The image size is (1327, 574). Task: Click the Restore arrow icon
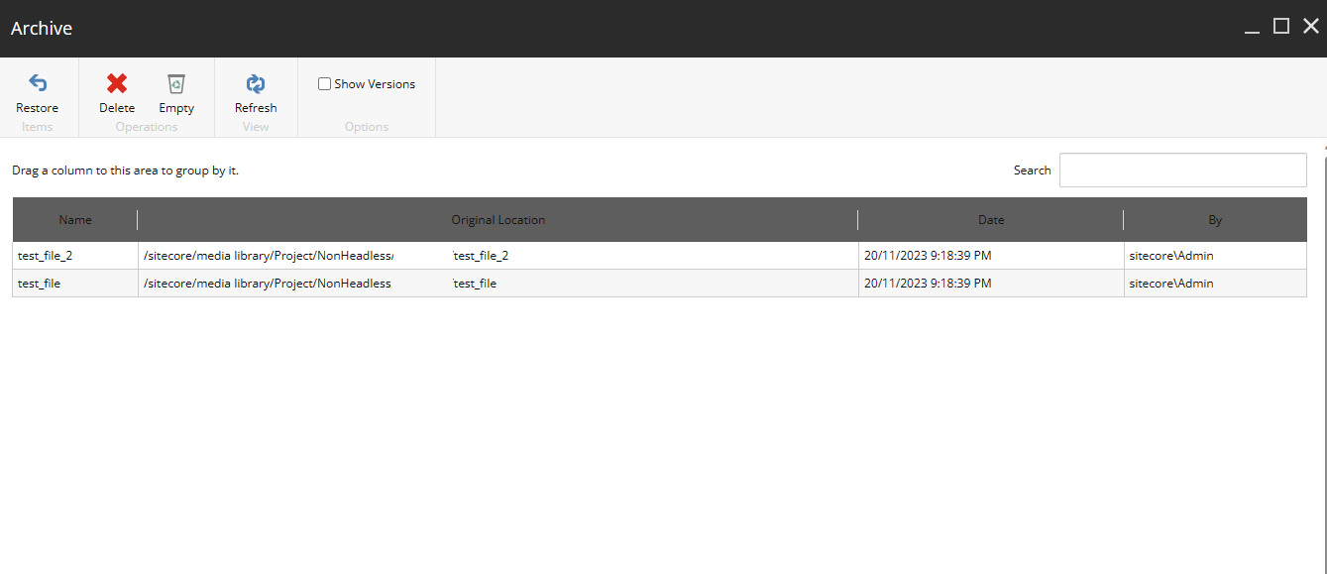click(38, 83)
